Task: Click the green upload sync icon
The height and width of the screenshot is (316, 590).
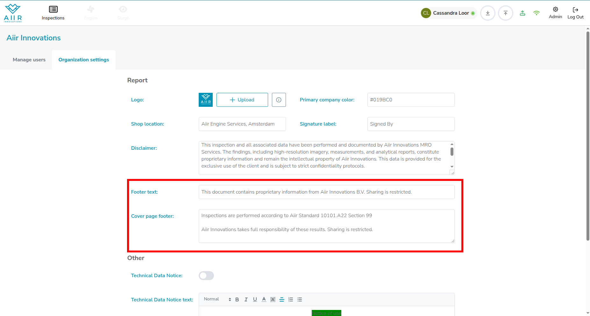Action: 522,13
